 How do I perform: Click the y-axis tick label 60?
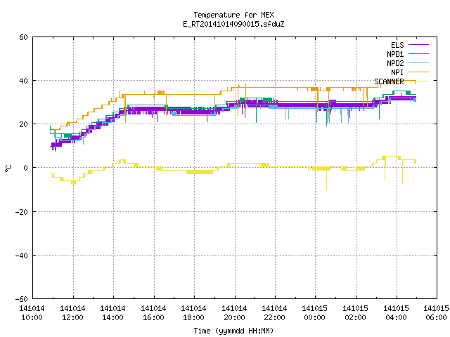23,37
